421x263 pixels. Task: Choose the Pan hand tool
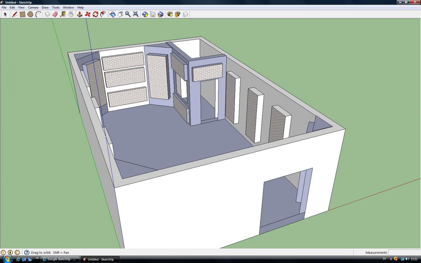[x=120, y=14]
